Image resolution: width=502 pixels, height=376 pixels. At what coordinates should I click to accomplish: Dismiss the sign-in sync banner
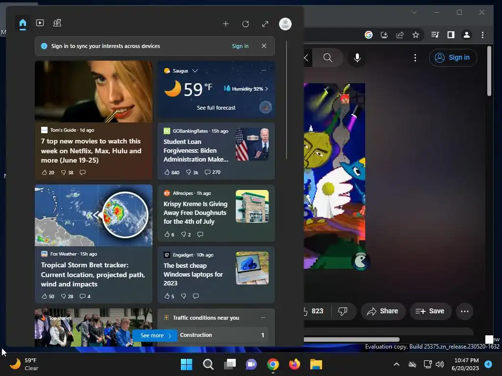pyautogui.click(x=264, y=46)
